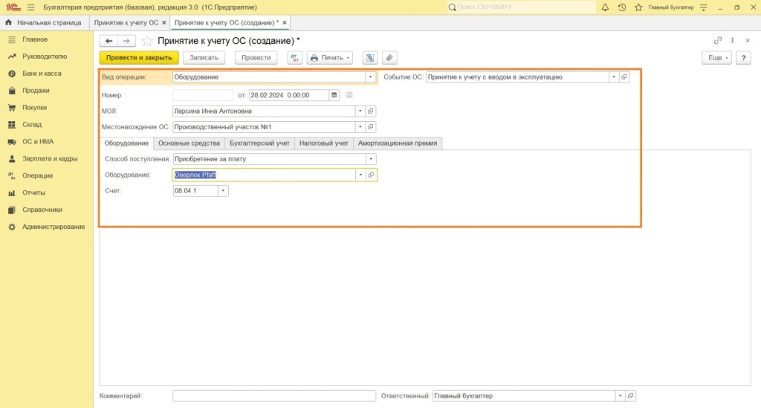
Task: Click the paperclip attachments icon
Action: coord(389,57)
